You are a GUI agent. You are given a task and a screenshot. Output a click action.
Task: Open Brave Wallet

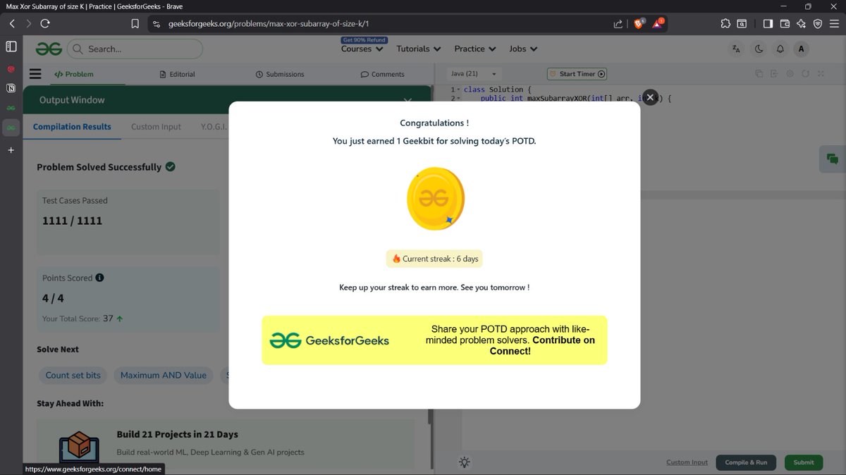click(785, 23)
